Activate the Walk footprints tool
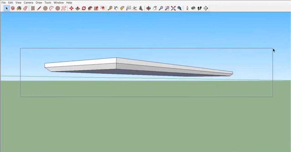This screenshot has height=152, width=291. (199, 8)
